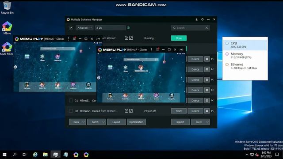The height and width of the screenshot is (159, 283).
Task: Open the notification center icon
Action: [x=277, y=155]
